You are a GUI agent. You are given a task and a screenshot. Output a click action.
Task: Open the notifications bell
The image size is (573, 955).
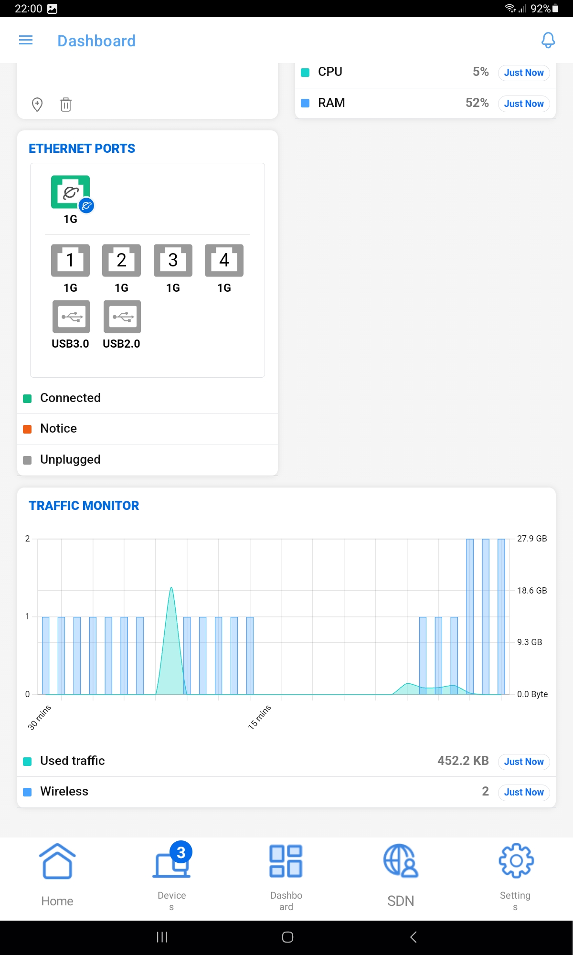548,41
